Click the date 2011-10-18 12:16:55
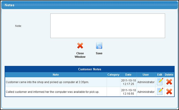Image resolution: width=179 pixels, height=110 pixels. (x=128, y=92)
